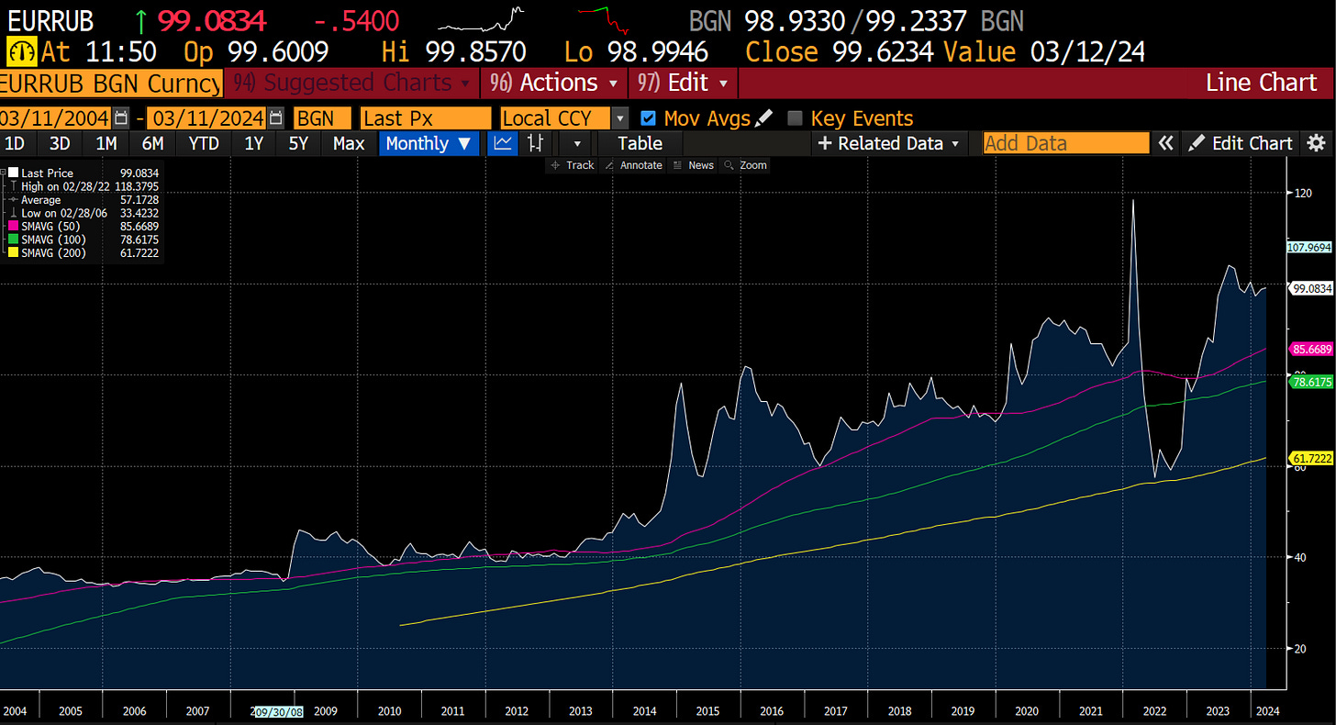Viewport: 1336px width, 725px height.
Task: Activate the Zoom tool
Action: [x=745, y=165]
